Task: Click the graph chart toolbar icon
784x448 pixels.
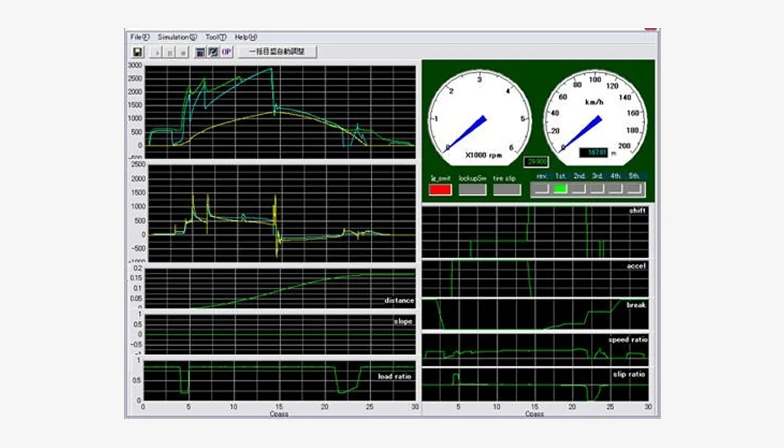Action: (x=213, y=52)
